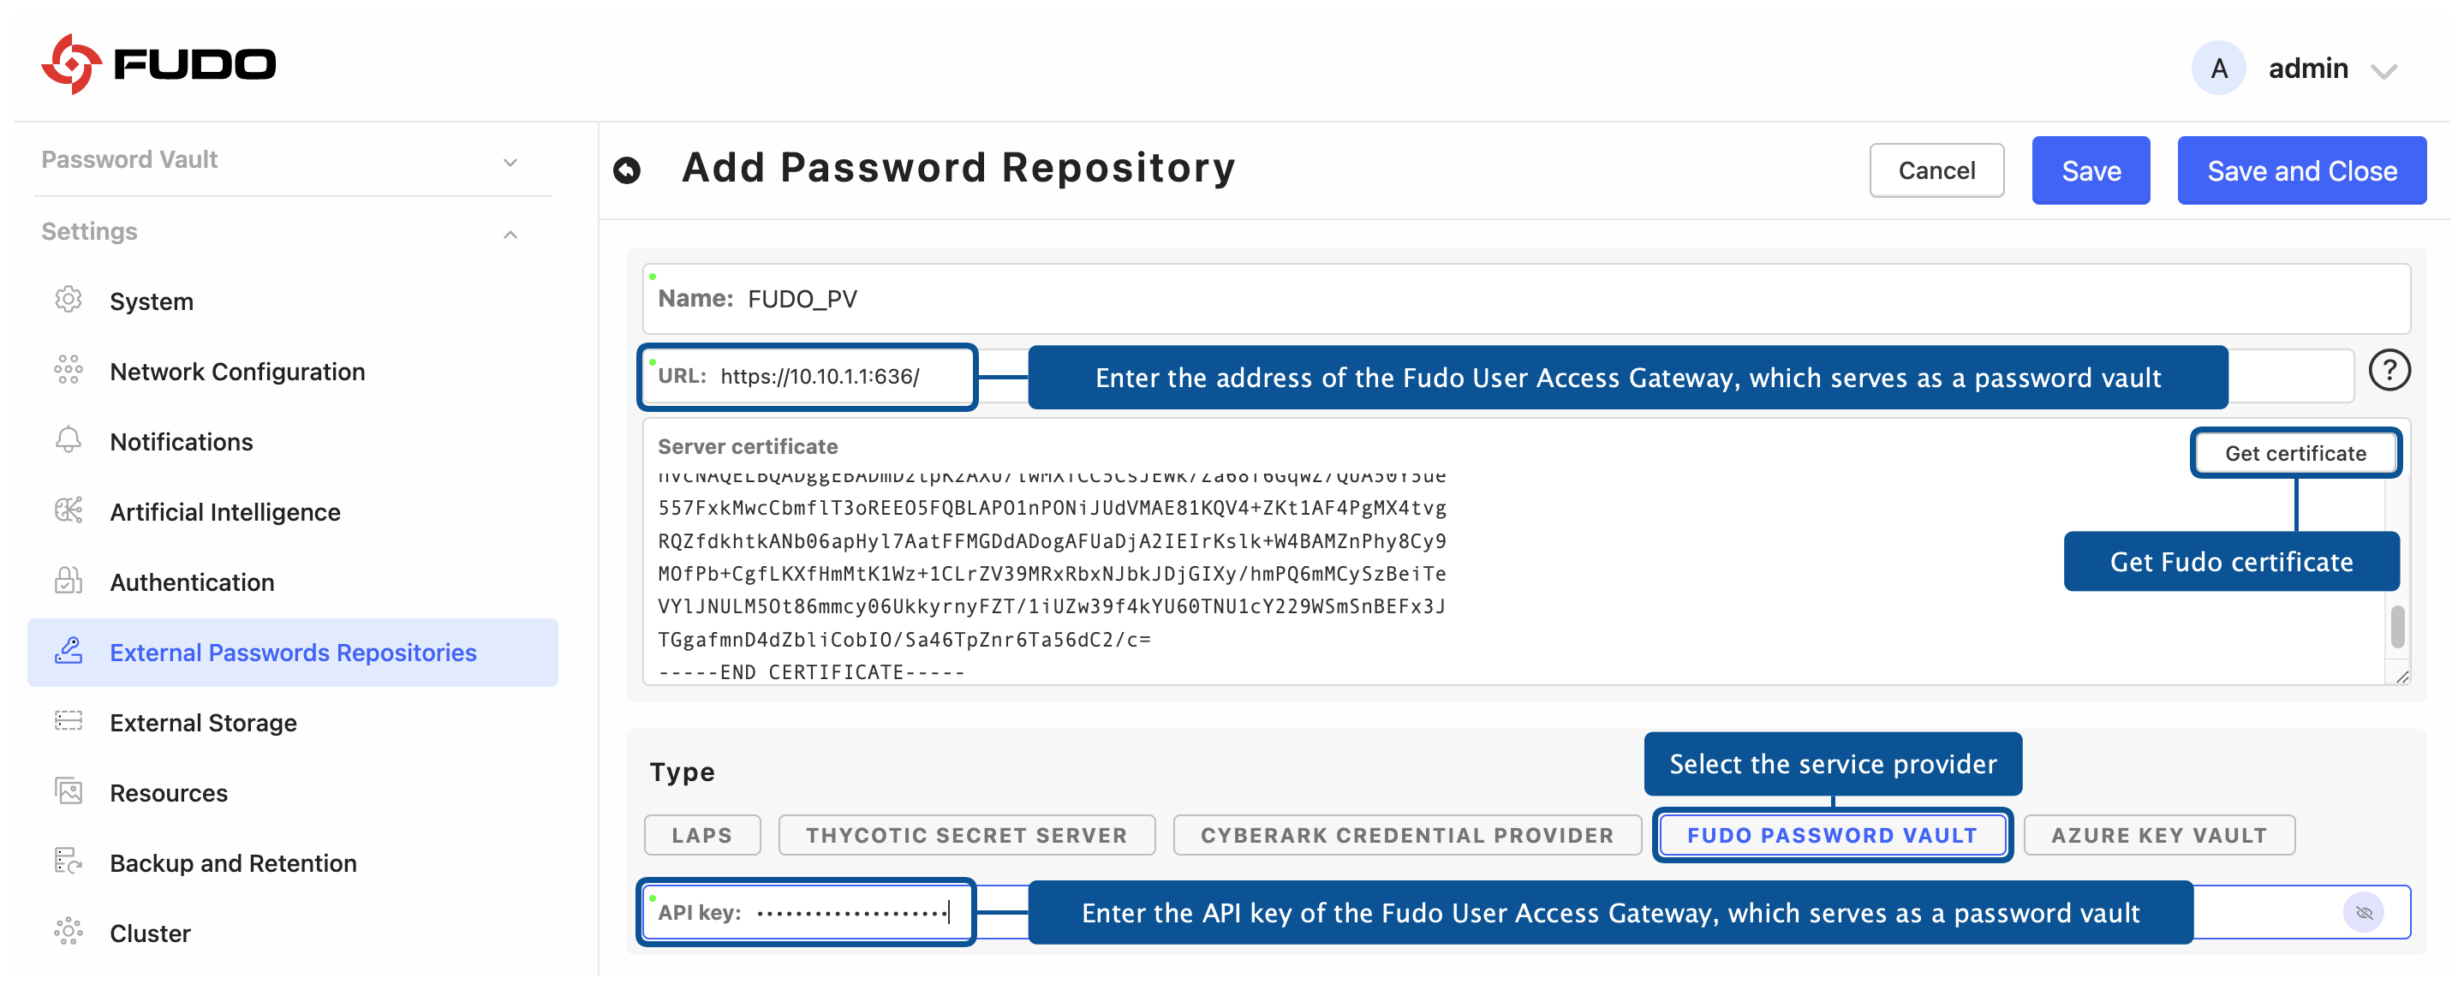This screenshot has height=996, width=2464.
Task: Click the Cancel button
Action: [1936, 170]
